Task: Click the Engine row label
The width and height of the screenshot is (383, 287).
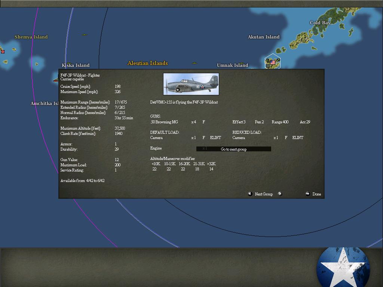Action: 156,148
